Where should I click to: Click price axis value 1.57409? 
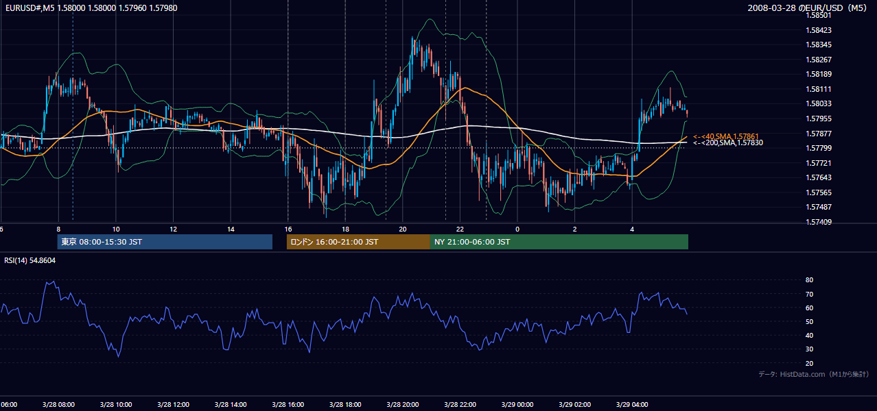click(819, 222)
